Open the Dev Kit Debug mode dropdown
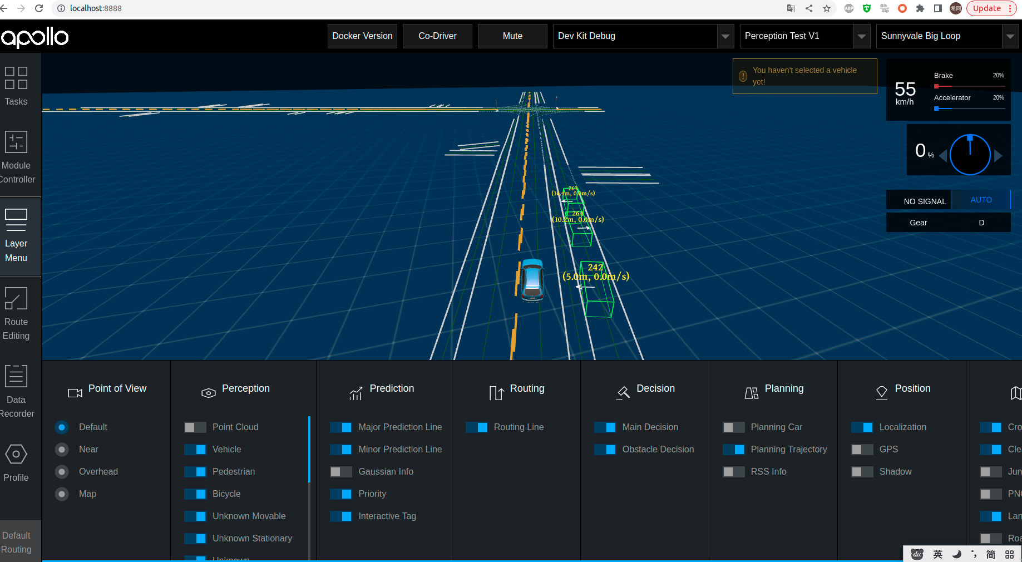The height and width of the screenshot is (562, 1022). click(643, 36)
